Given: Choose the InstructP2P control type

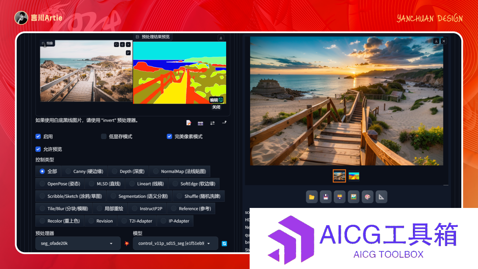Looking at the screenshot, I should (147, 209).
